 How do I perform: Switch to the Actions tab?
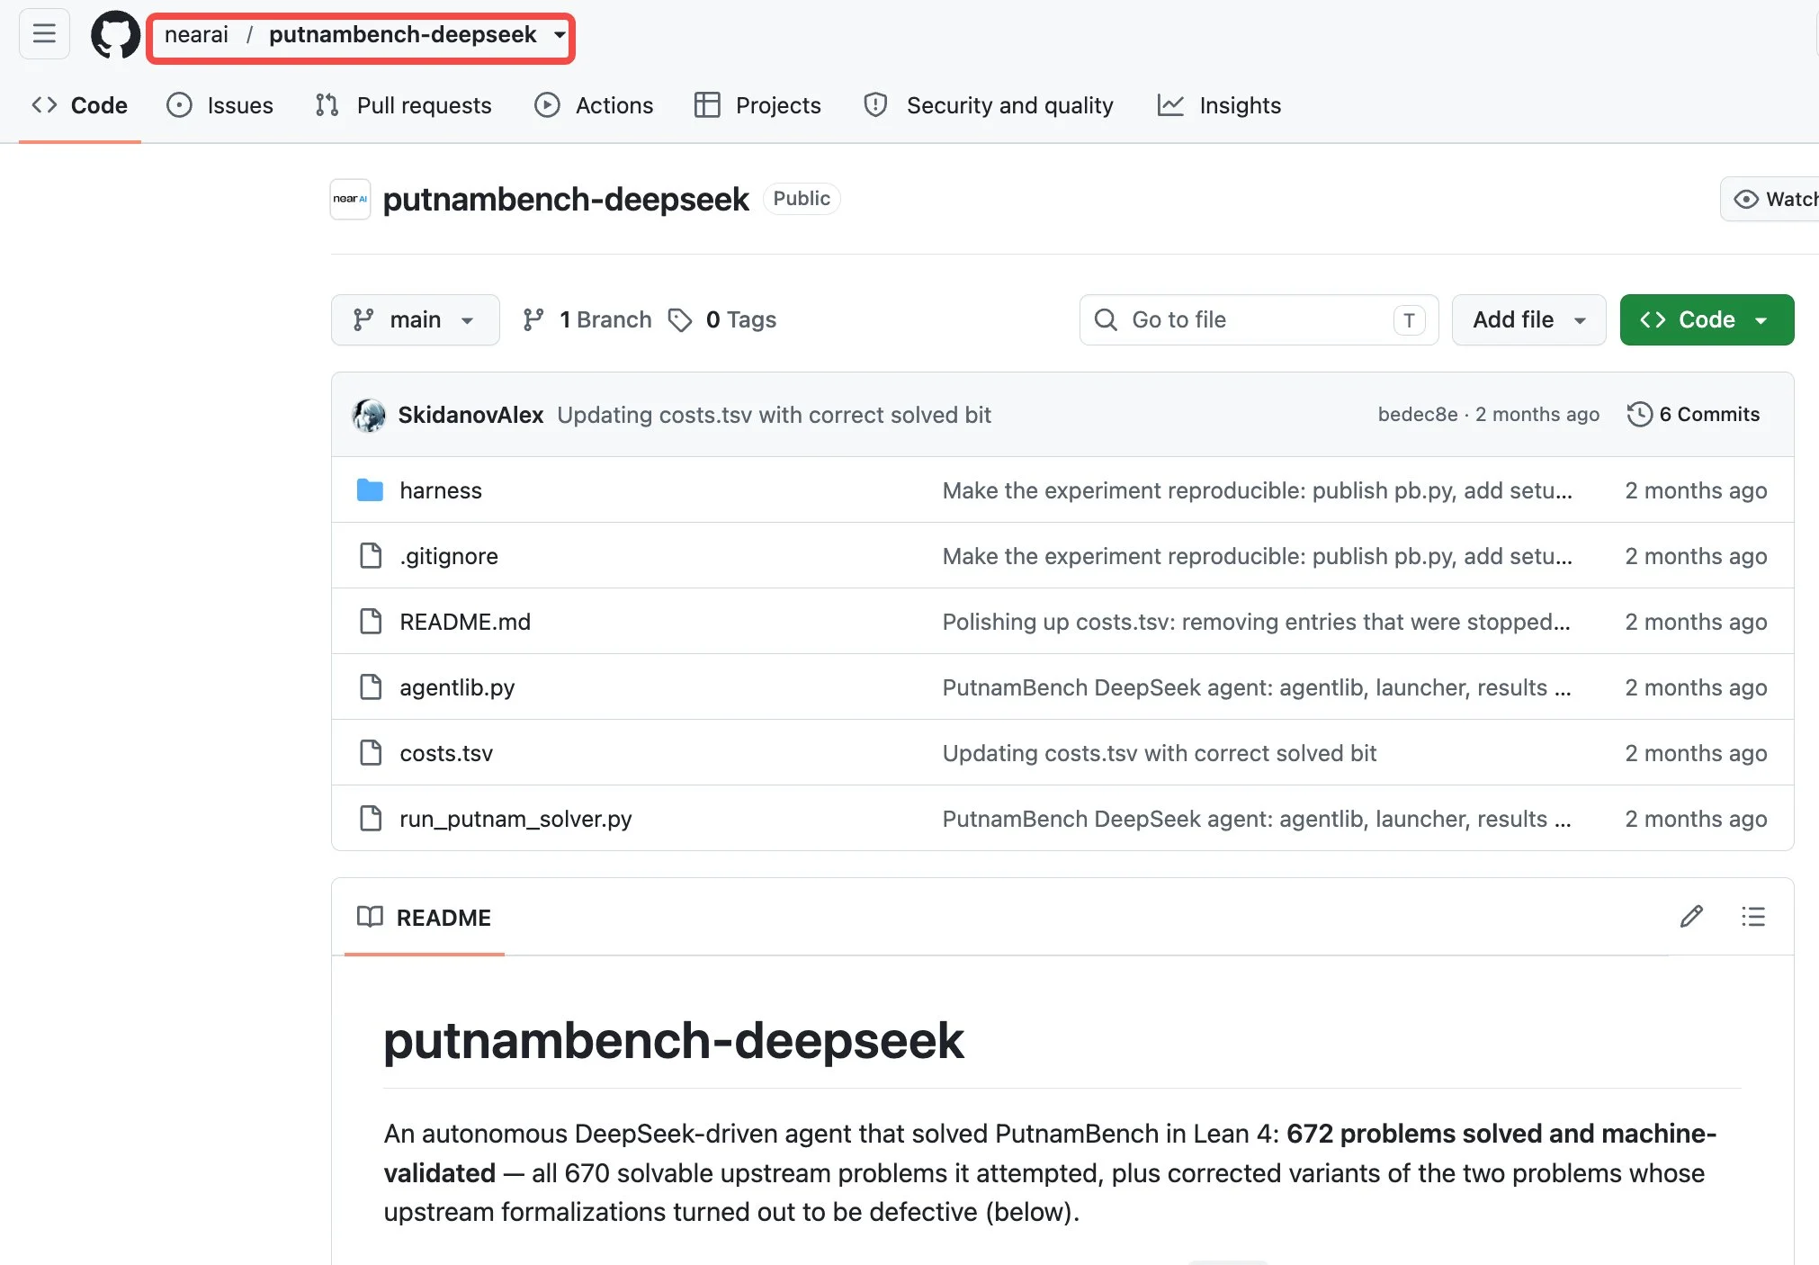click(x=594, y=105)
